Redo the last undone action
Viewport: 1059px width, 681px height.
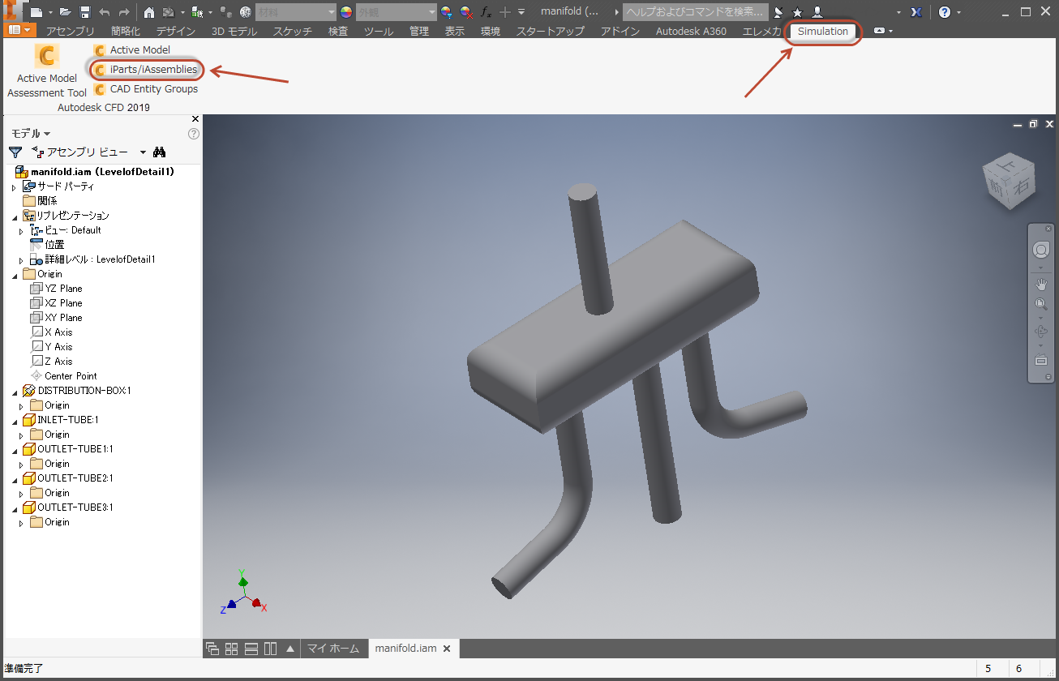pyautogui.click(x=124, y=12)
